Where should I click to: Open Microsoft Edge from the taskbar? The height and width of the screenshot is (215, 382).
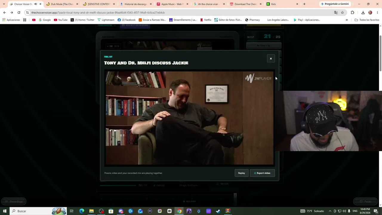[x=81, y=211]
